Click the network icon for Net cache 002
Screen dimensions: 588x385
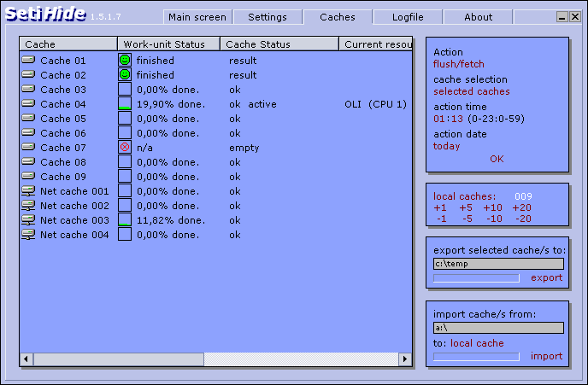tap(28, 206)
